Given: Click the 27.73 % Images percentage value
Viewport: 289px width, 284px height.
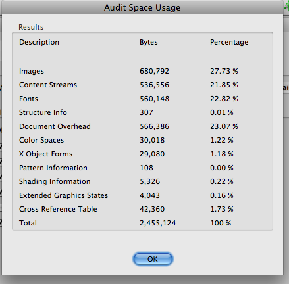Looking at the screenshot, I should pos(224,71).
